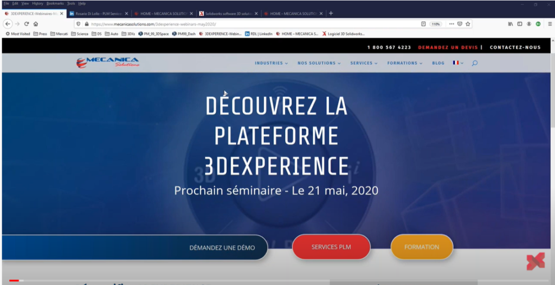The image size is (555, 285).
Task: Open the File menu
Action: 6,3
